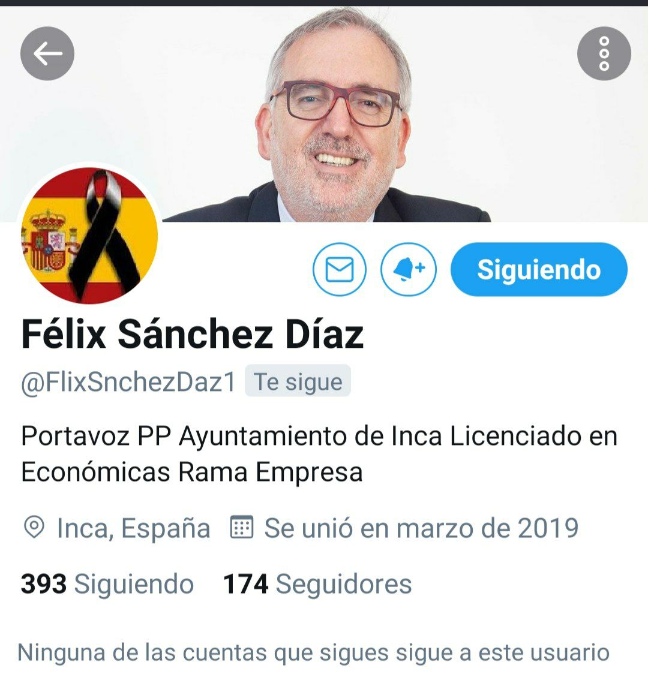This screenshot has width=648, height=695.
Task: Tap the 174 Seguidores count
Action: click(317, 583)
